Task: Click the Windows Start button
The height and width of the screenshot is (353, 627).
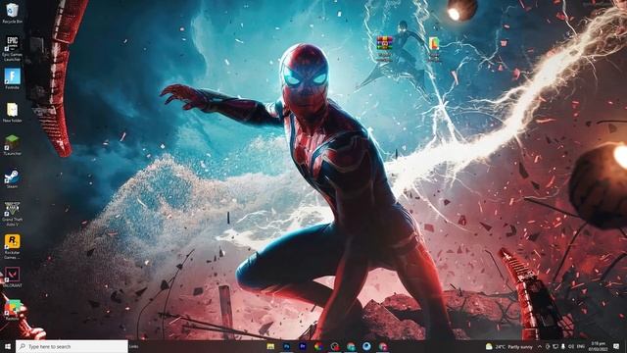Action: (x=8, y=346)
